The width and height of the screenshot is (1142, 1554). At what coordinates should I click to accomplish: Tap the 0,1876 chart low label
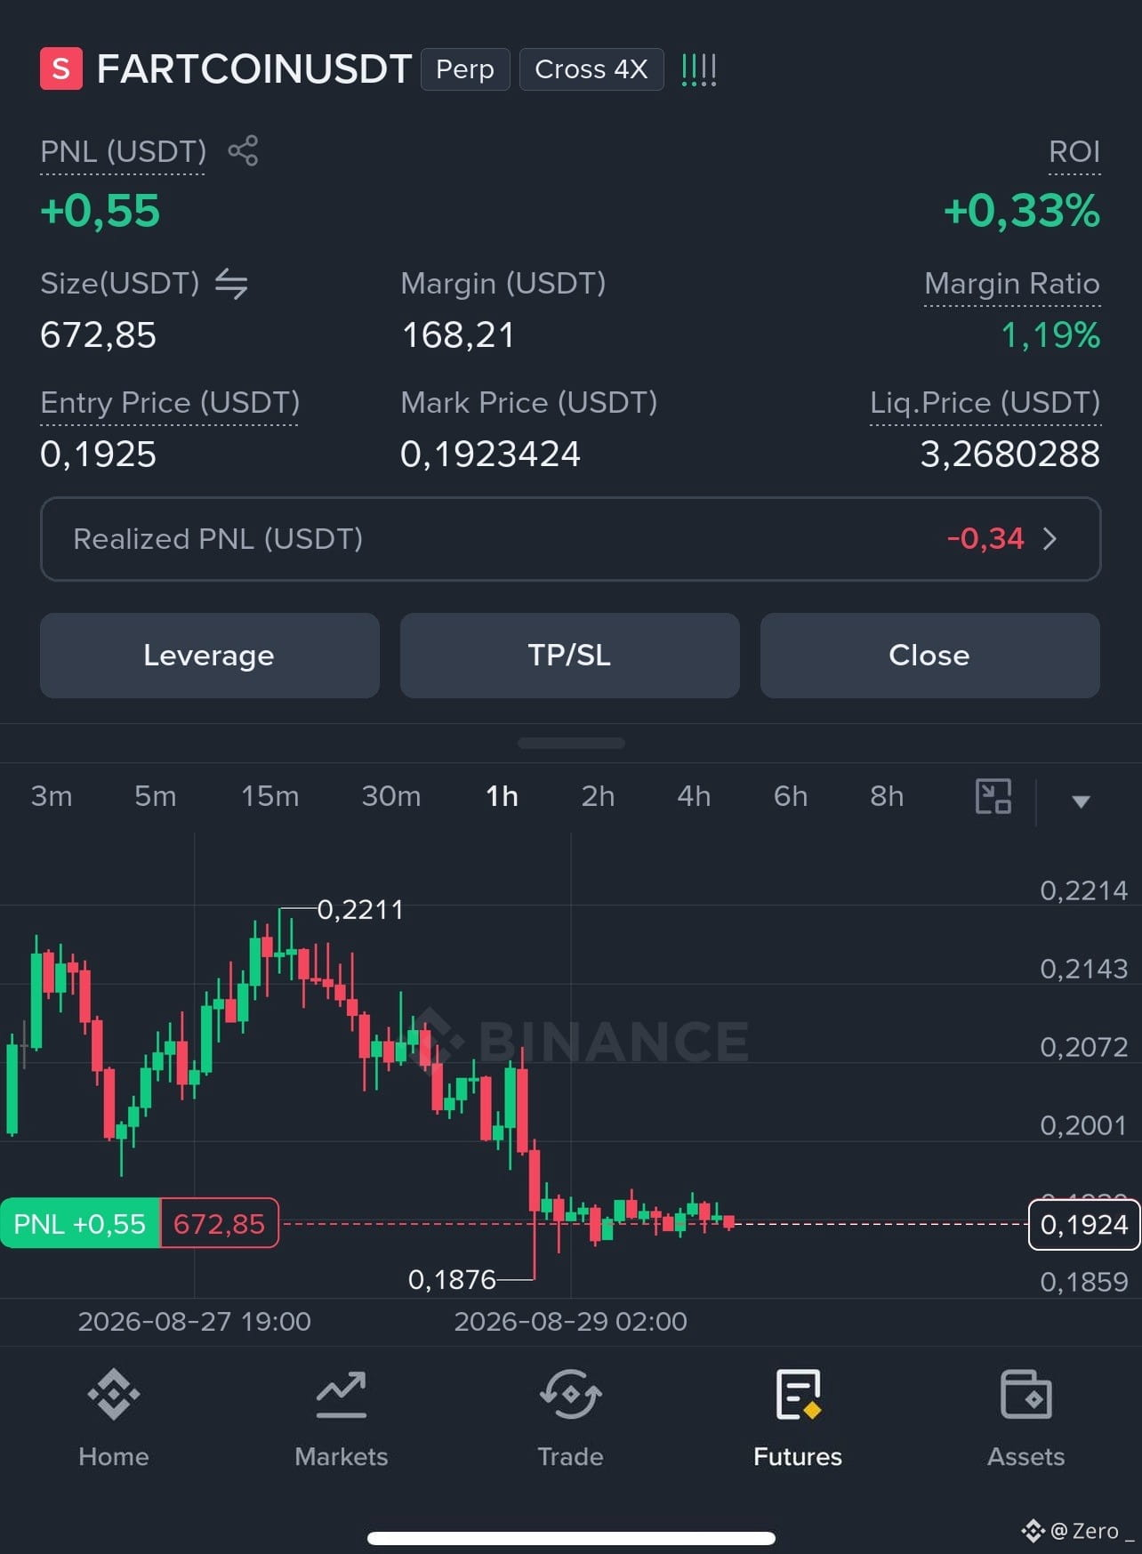coord(452,1279)
